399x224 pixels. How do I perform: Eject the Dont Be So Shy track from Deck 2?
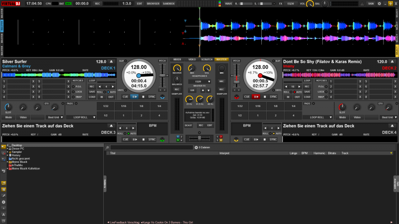point(392,62)
